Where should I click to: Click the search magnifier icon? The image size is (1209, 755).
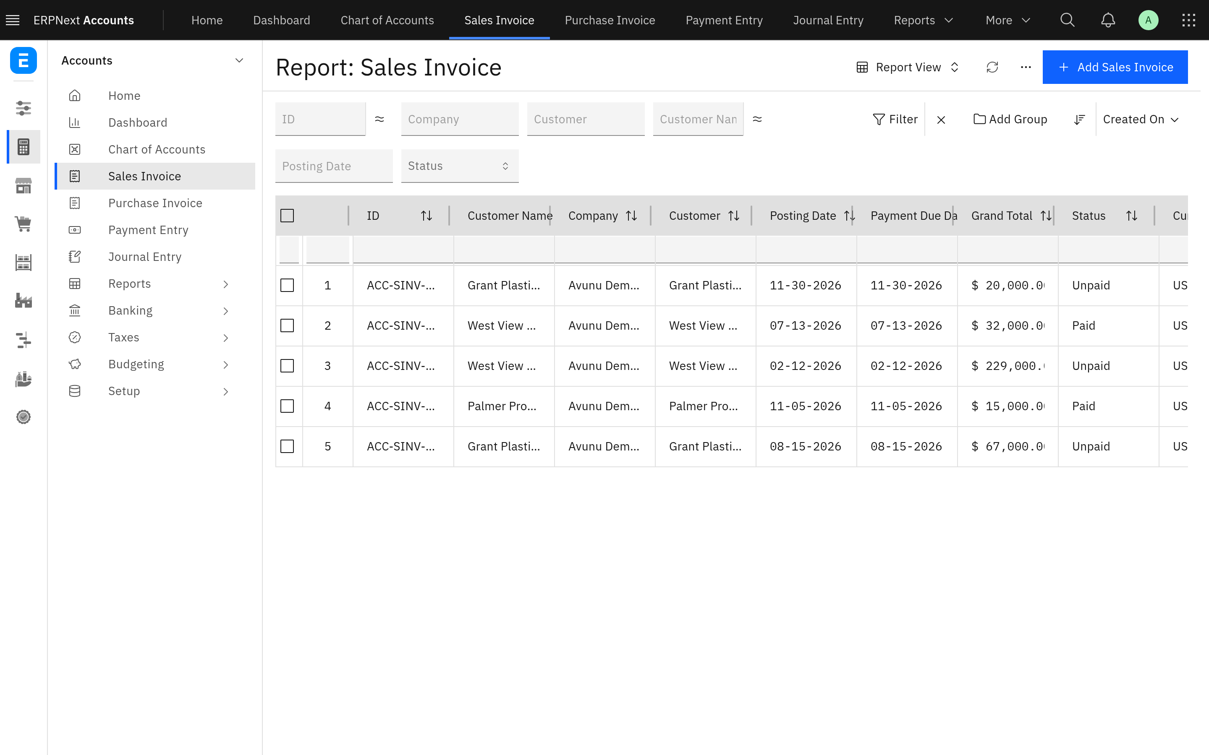tap(1067, 20)
